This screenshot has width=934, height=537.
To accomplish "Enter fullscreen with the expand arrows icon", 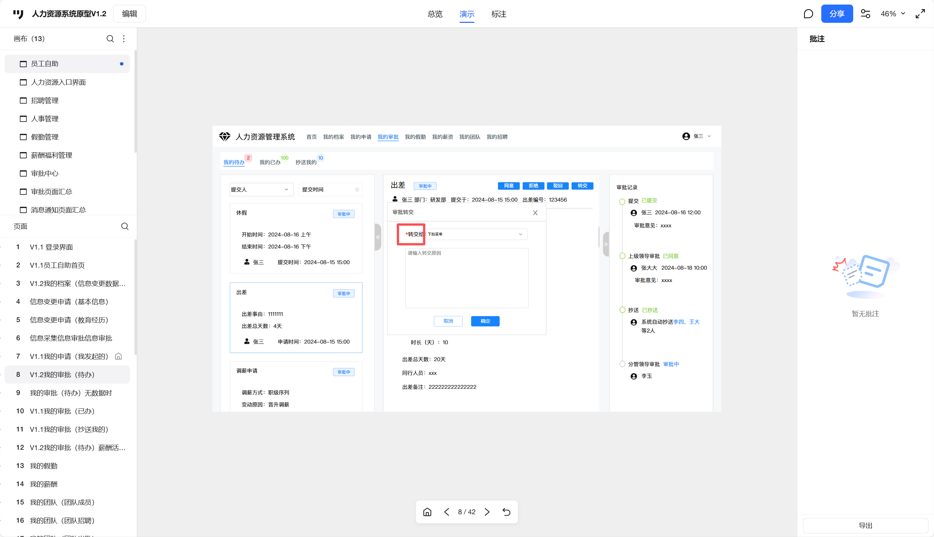I will (x=920, y=14).
